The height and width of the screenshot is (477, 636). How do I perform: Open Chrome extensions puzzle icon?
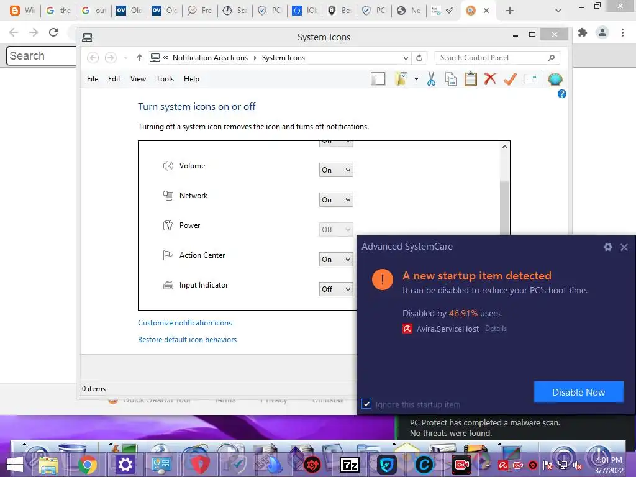(583, 32)
